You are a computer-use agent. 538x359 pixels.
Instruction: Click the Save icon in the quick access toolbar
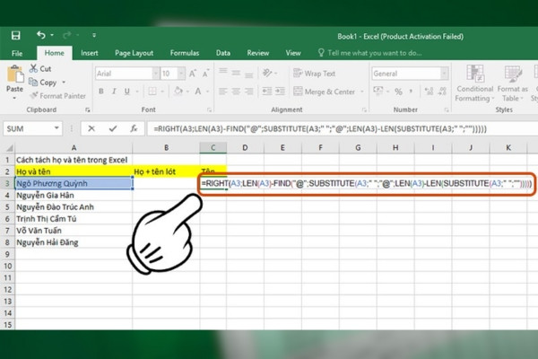(x=15, y=35)
